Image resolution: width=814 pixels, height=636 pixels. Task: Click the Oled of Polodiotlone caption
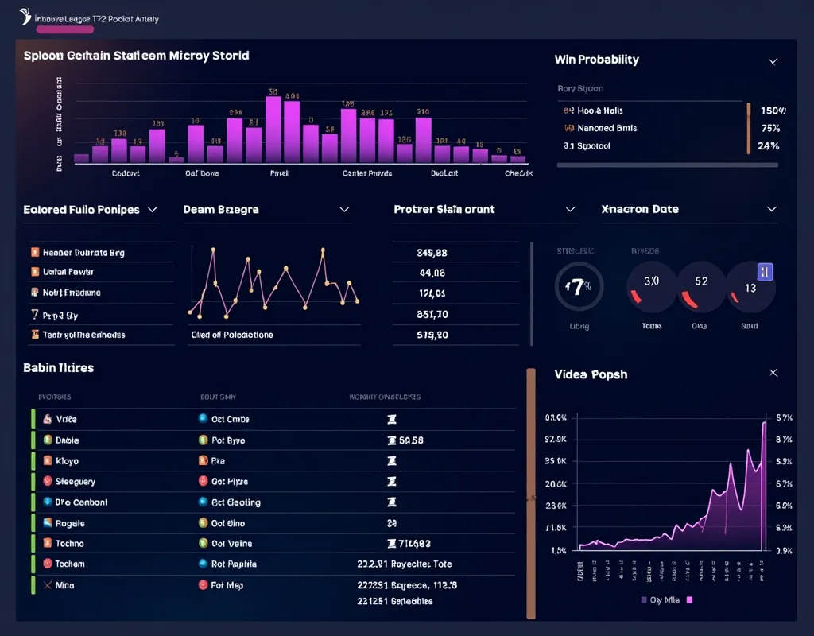pyautogui.click(x=232, y=335)
